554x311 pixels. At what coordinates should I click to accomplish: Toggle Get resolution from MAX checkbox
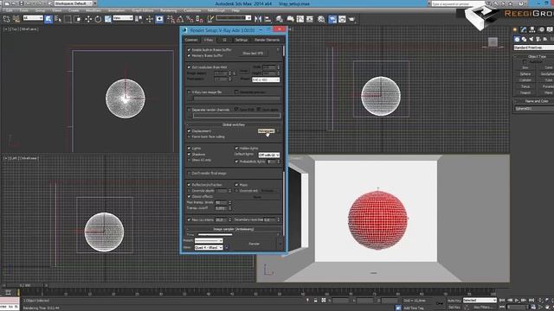pos(189,67)
